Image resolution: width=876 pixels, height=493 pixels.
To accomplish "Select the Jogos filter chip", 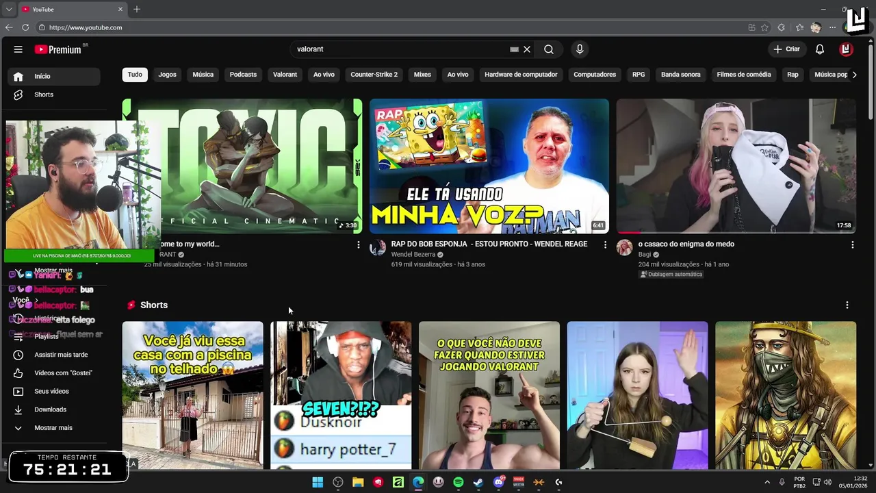I will click(168, 75).
